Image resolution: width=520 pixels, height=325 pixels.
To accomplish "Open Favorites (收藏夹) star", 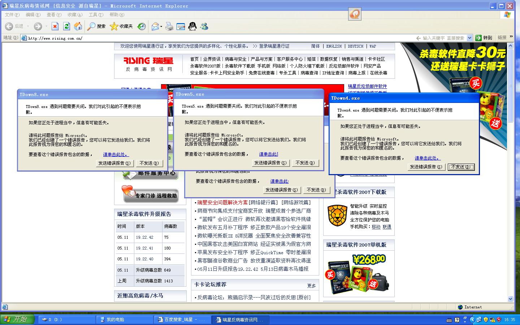I will 121,26.
